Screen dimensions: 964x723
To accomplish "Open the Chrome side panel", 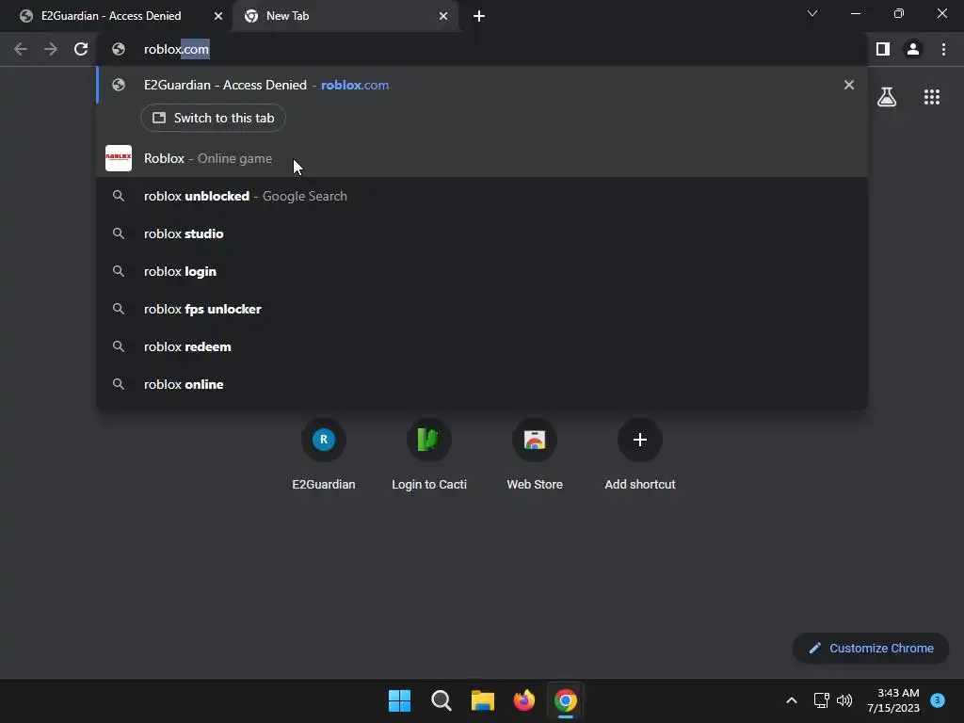I will [x=883, y=49].
